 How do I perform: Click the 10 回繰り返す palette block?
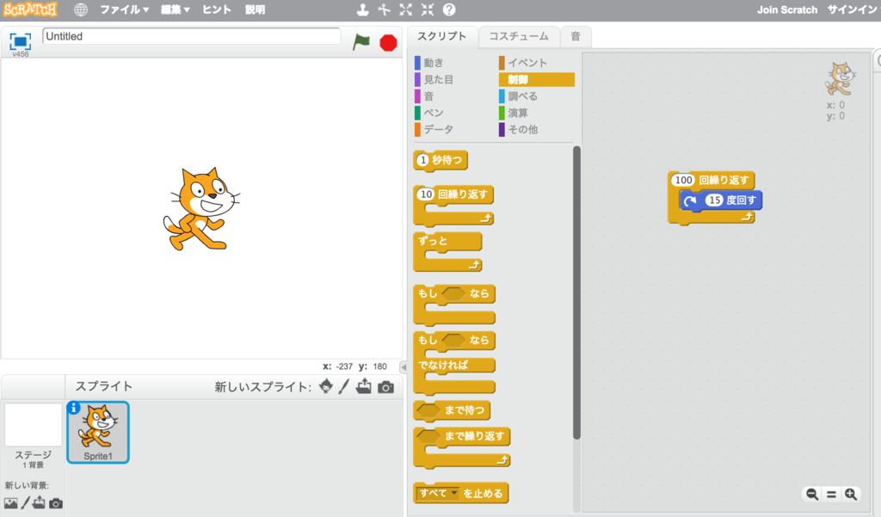tap(453, 206)
